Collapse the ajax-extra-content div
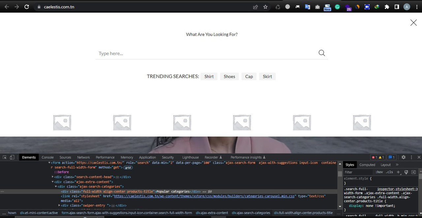Screen dimensions: 422x218 point(53,182)
